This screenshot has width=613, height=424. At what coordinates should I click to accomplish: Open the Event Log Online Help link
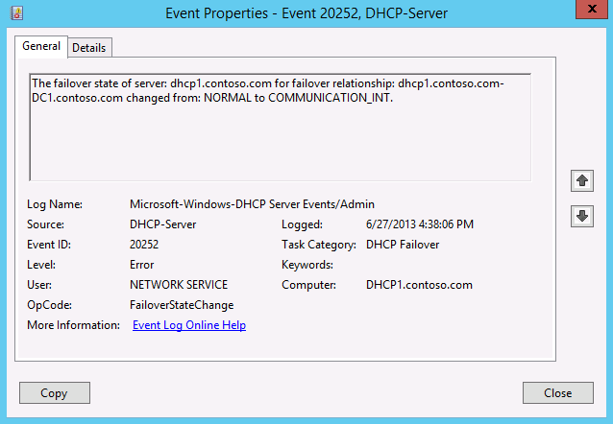[x=189, y=325]
